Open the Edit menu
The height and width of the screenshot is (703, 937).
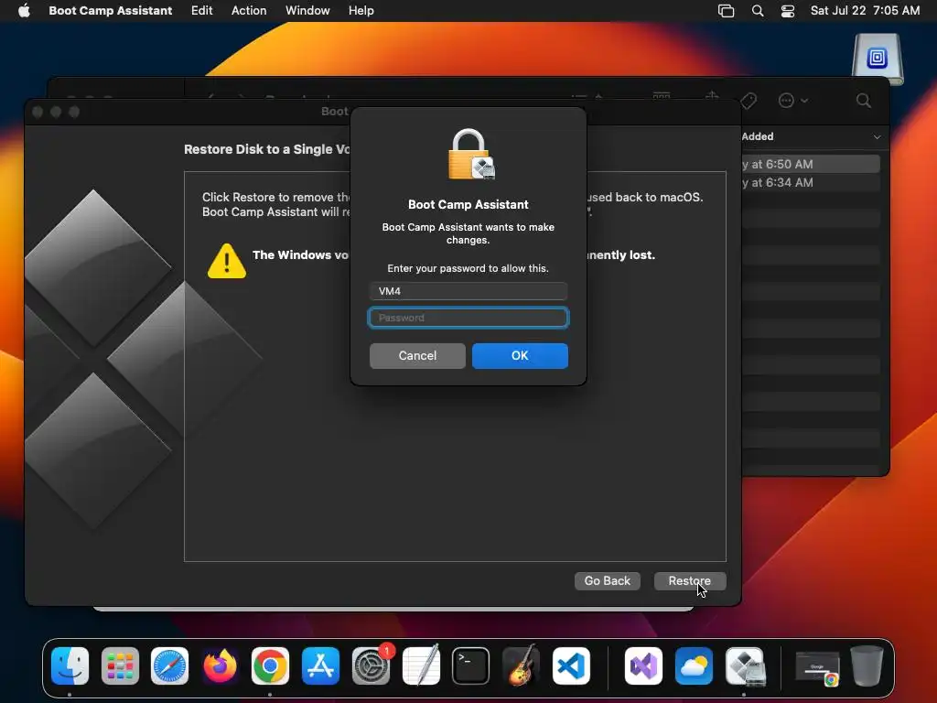pyautogui.click(x=201, y=11)
